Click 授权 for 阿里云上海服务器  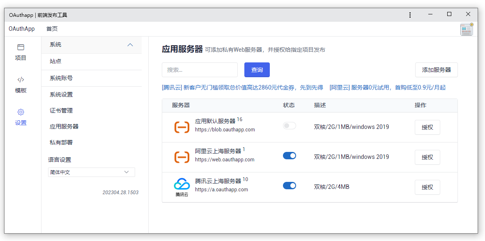pos(428,157)
